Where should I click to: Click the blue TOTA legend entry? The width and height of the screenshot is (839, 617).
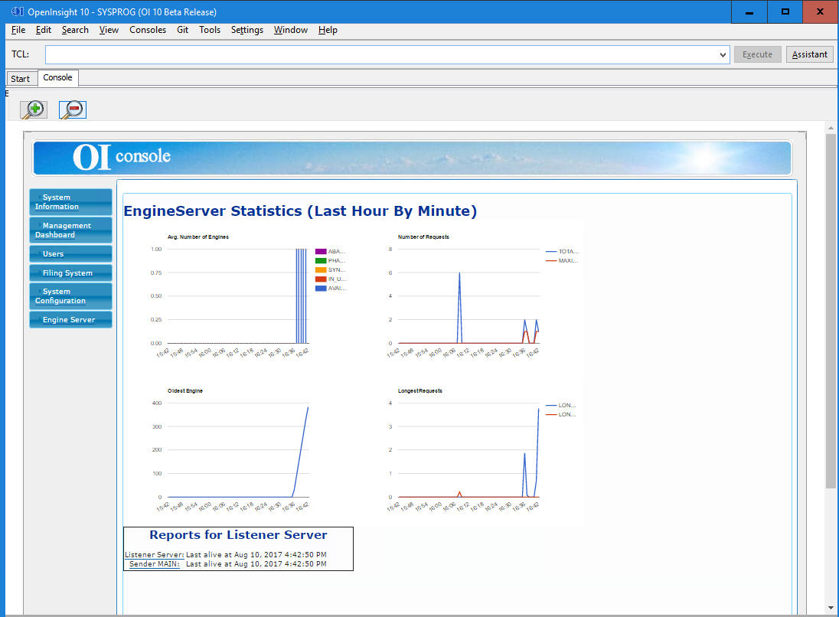pos(562,252)
